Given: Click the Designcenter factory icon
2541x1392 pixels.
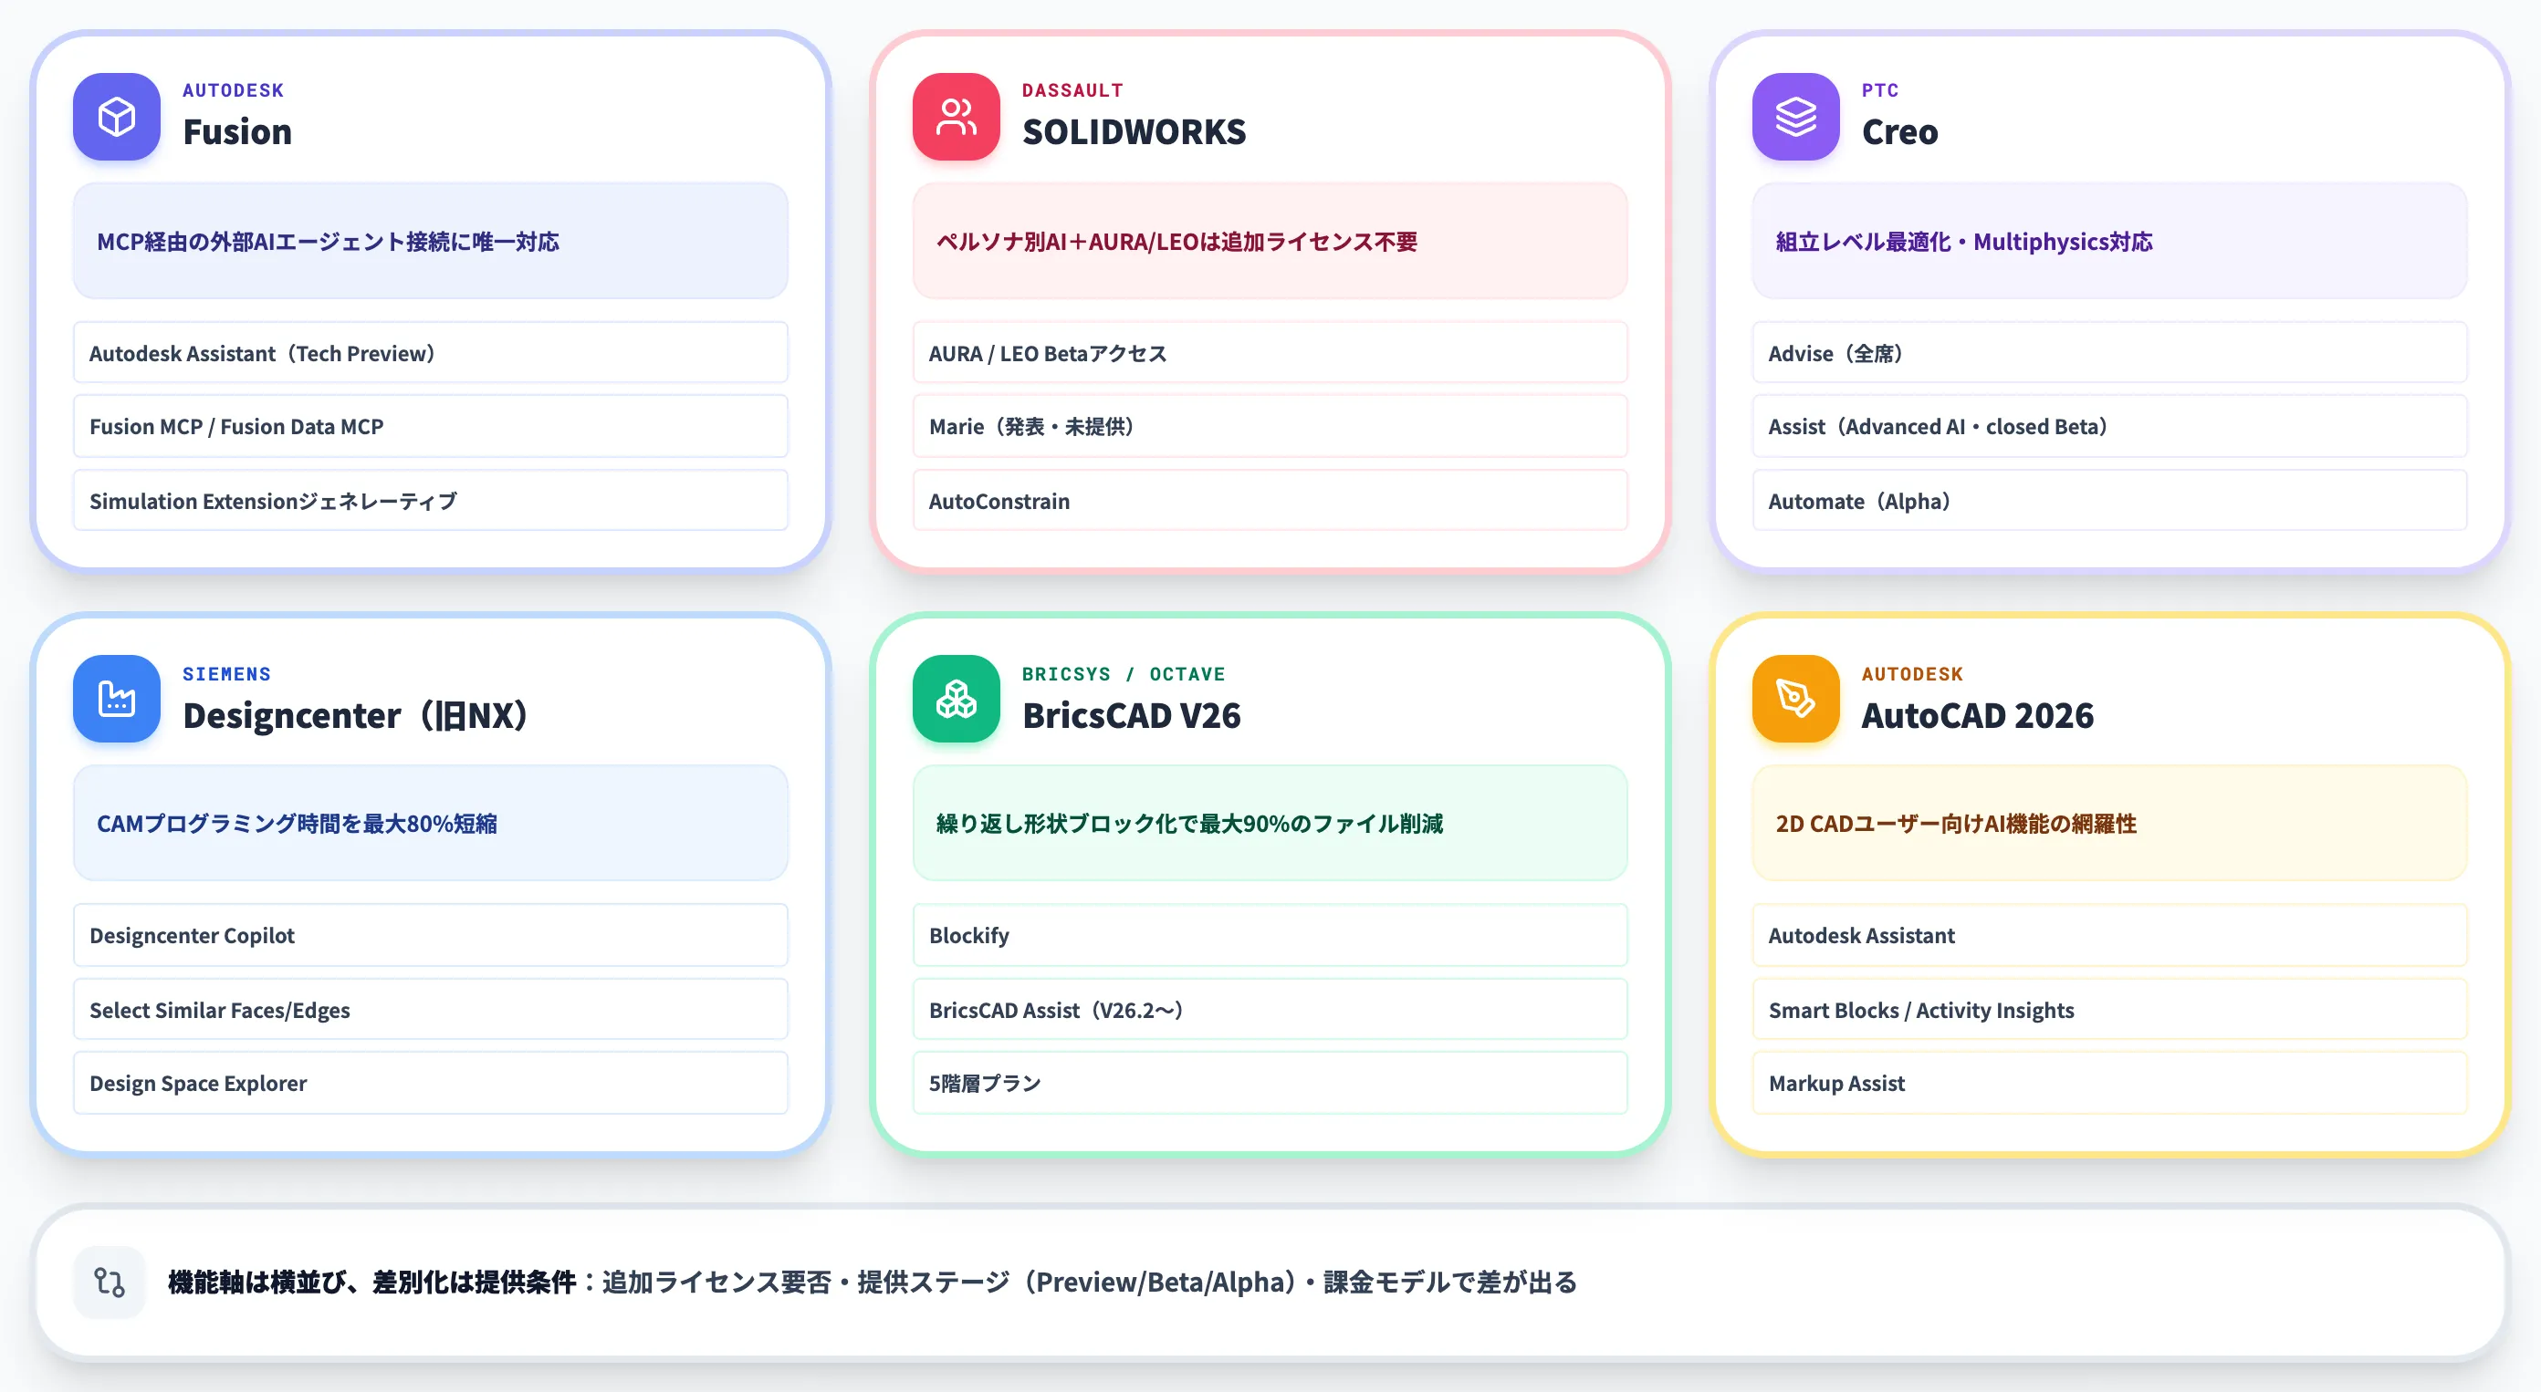Looking at the screenshot, I should tap(117, 699).
